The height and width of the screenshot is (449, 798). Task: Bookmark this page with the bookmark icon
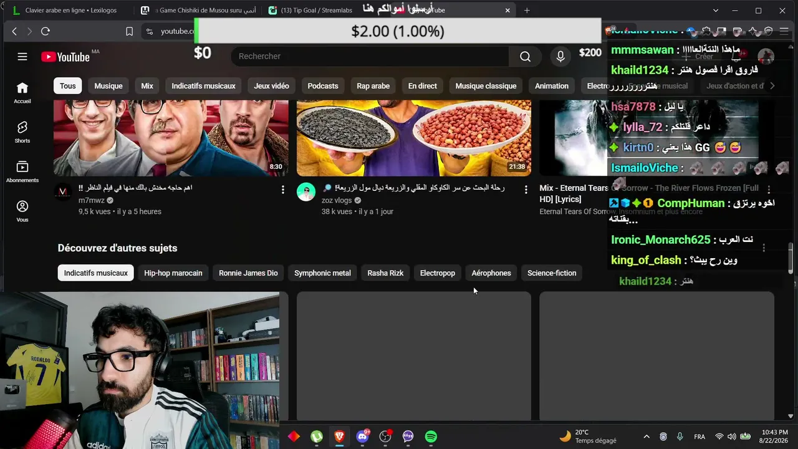pyautogui.click(x=129, y=31)
